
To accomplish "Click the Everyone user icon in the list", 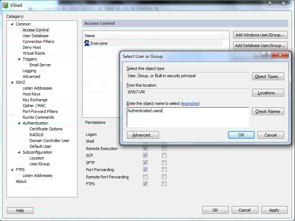I will click(x=87, y=43).
